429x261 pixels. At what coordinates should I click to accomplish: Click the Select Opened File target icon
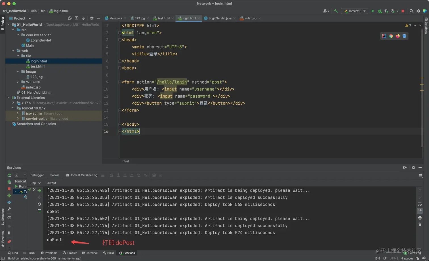70,18
